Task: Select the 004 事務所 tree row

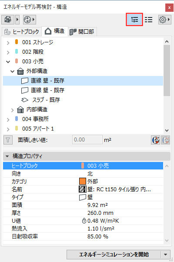Action: click(83, 119)
